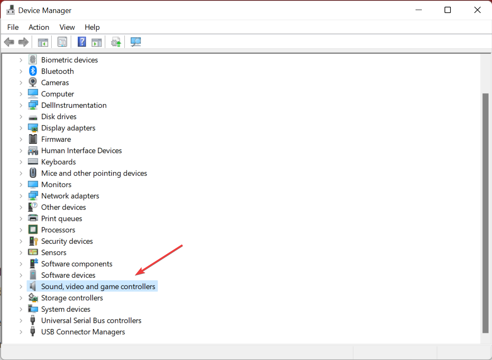Select the Software components entry
This screenshot has height=360, width=492.
76,264
